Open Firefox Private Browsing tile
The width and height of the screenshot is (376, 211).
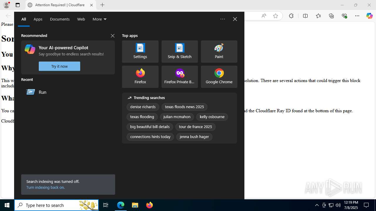(179, 77)
